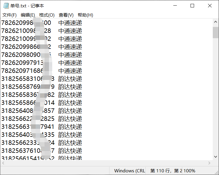219x175 pixels.
Task: Click the vertical scrollbar down arrow
Action: coord(215,157)
